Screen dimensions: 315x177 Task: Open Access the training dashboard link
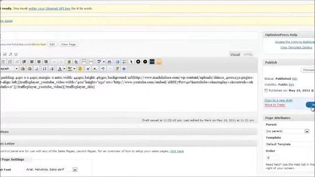coord(295,42)
